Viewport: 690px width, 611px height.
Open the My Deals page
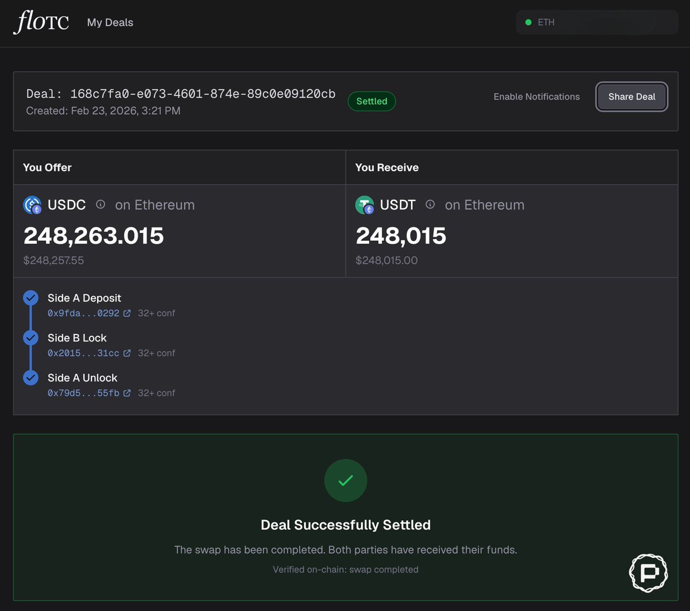(x=110, y=22)
